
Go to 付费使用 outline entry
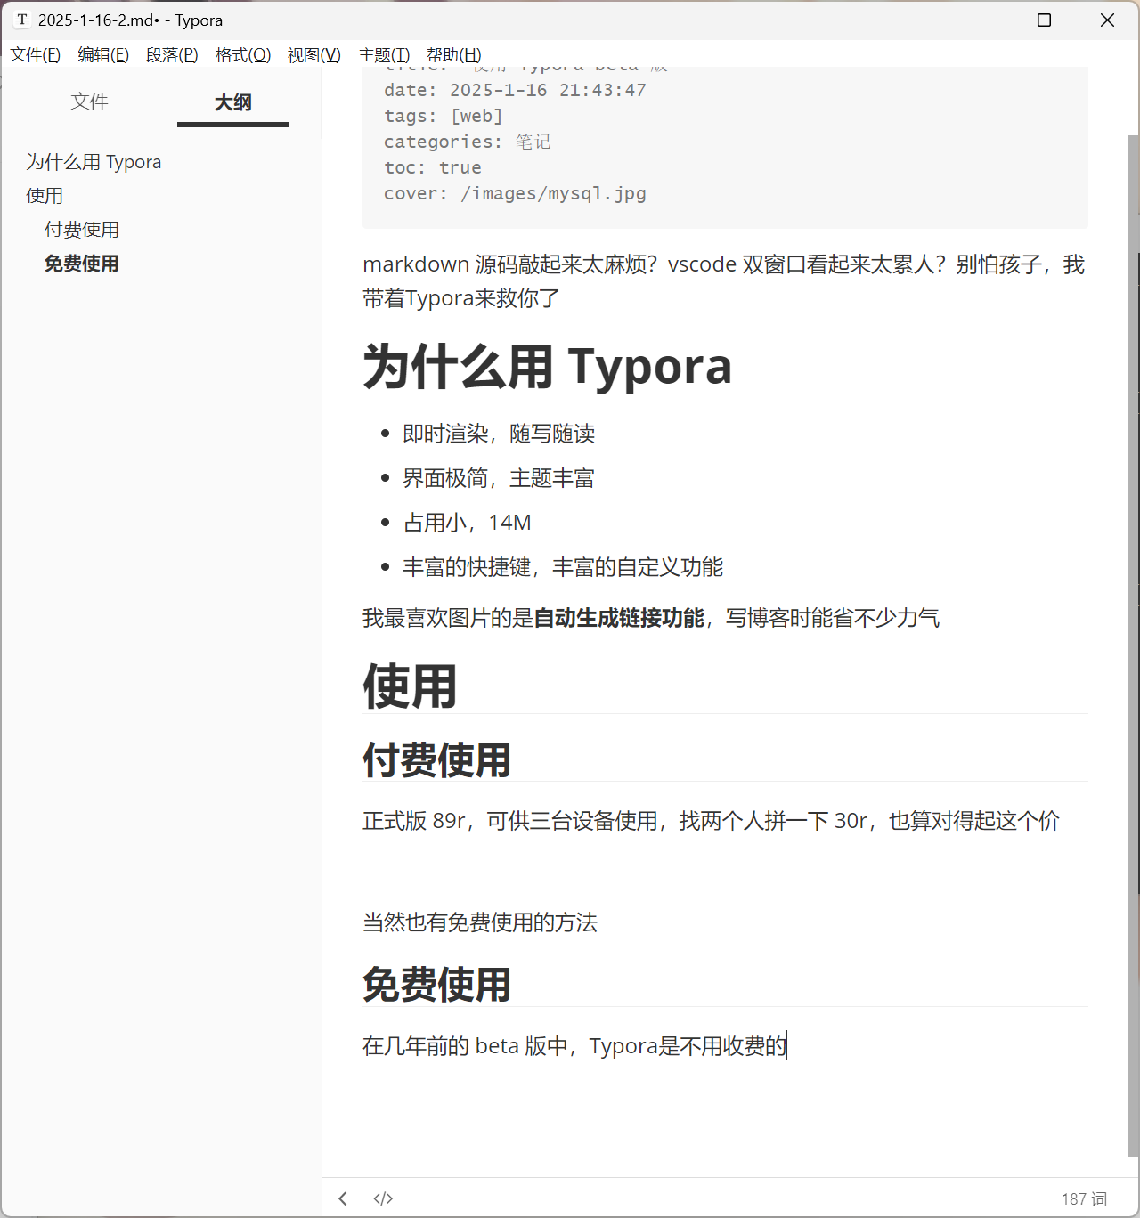(82, 230)
